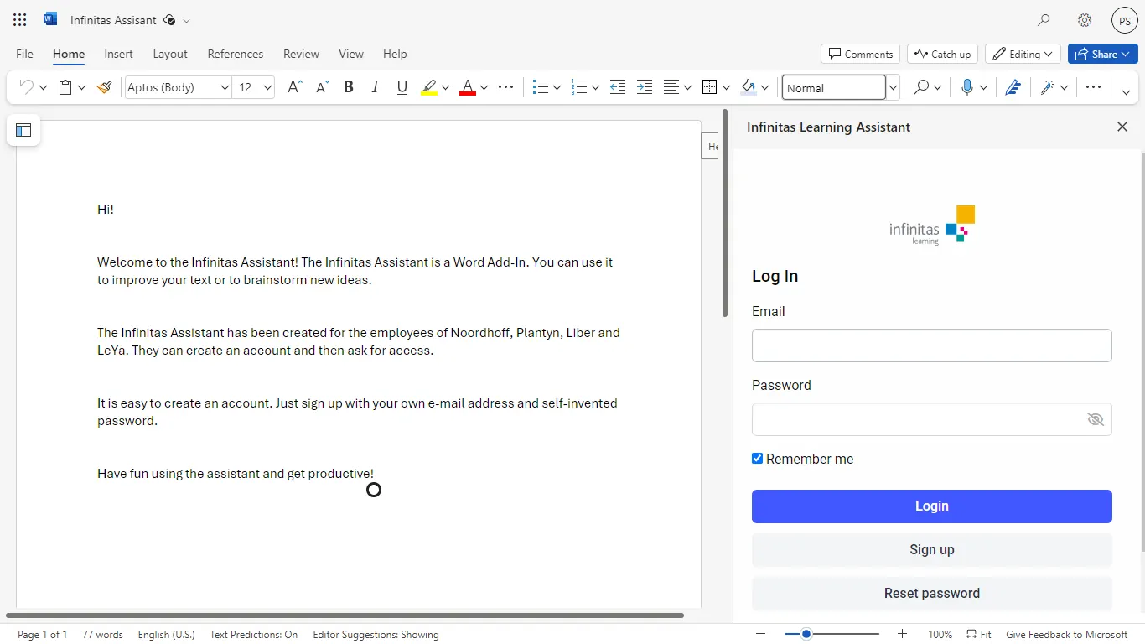Open the navigation pane icon
Image resolution: width=1145 pixels, height=644 pixels.
[x=23, y=130]
